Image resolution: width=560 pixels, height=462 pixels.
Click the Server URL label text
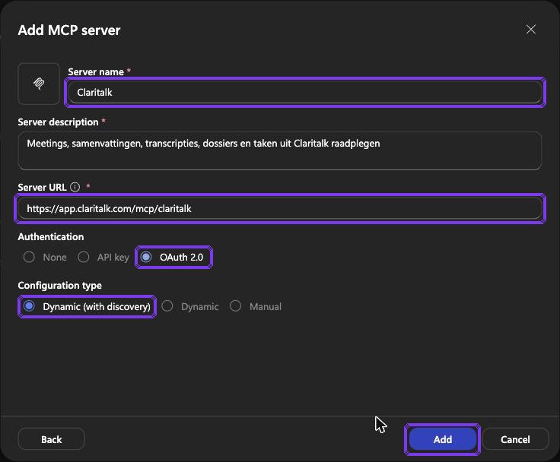(x=42, y=187)
